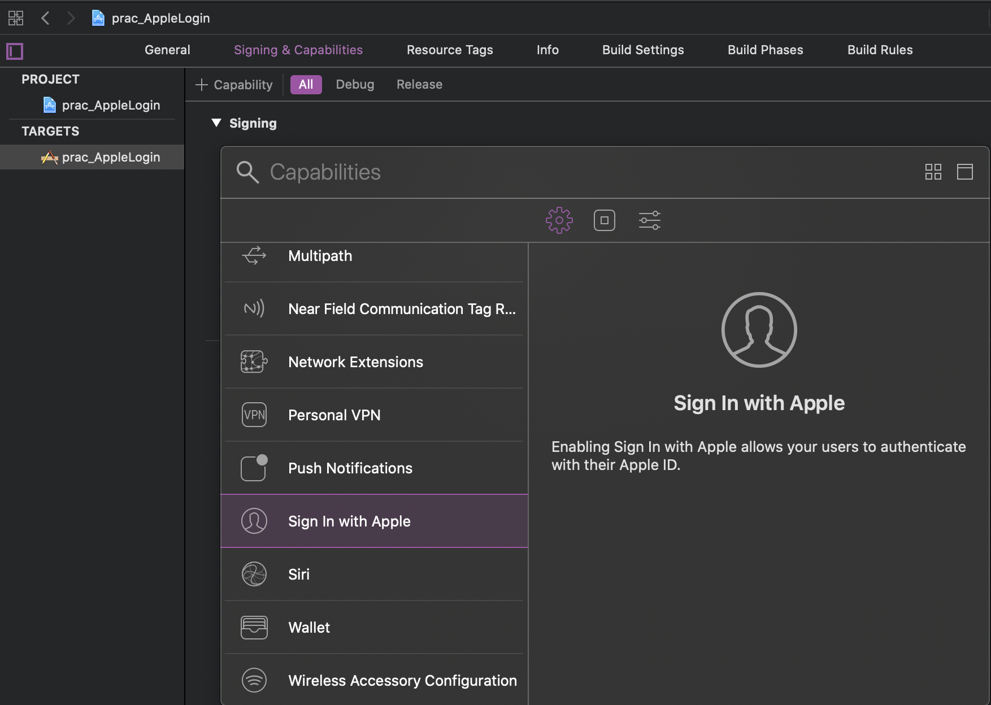Add a new Capability

click(234, 85)
